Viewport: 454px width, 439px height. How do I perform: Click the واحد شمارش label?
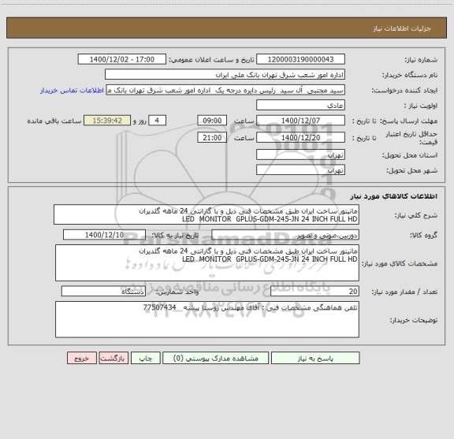(x=177, y=292)
